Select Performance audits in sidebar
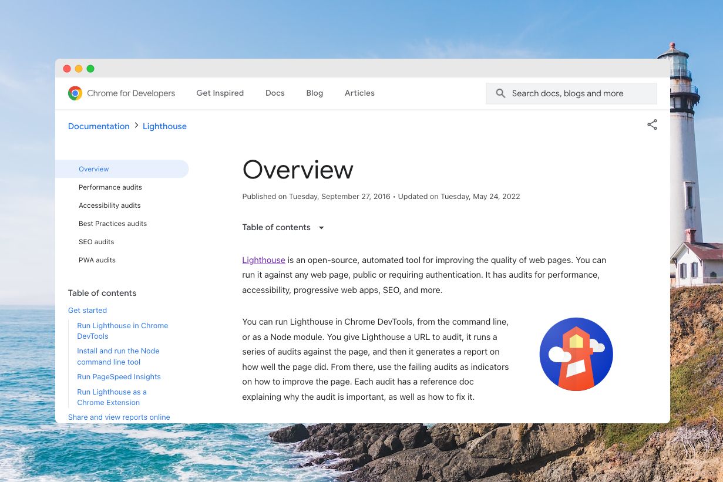The image size is (723, 482). click(x=110, y=187)
